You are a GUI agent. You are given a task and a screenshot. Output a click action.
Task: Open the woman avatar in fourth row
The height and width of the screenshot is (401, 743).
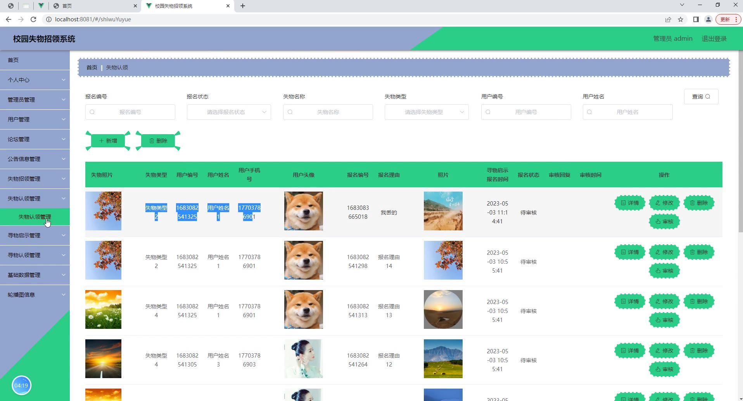coord(304,359)
